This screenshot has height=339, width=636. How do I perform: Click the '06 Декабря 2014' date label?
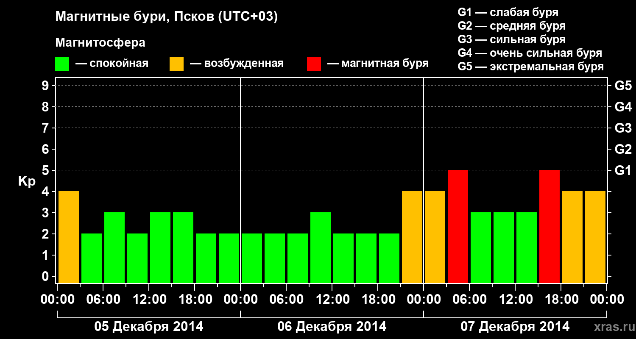coord(332,327)
